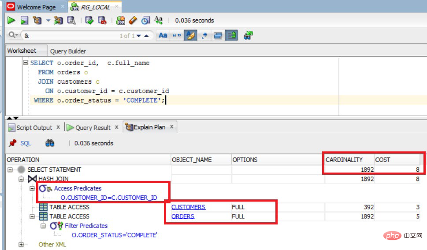Expand the Other XML node
This screenshot has height=250, width=427.
coord(21,244)
